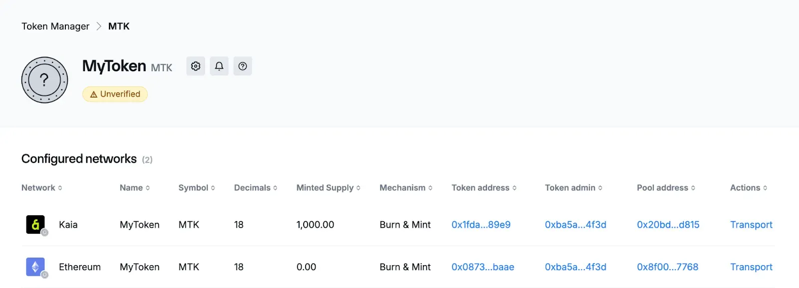Click Transport action for Kaia row

coord(751,225)
